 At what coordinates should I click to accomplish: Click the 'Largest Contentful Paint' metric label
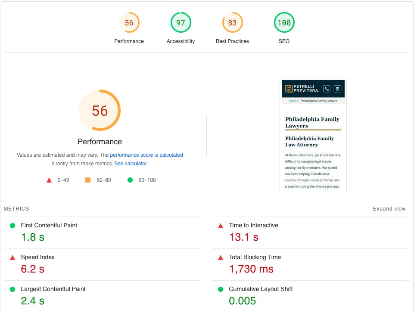[53, 289]
